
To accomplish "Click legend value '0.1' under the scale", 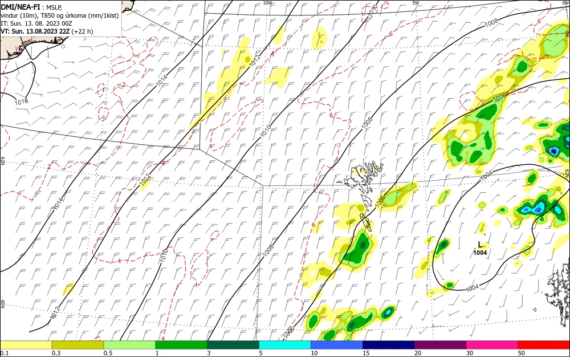I will [x=5, y=353].
